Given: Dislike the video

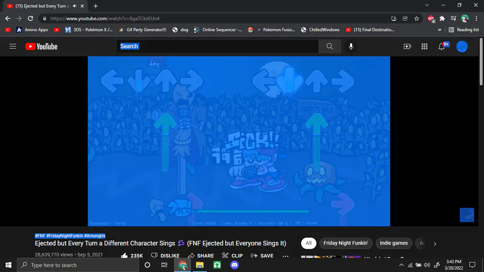Looking at the screenshot, I should point(165,256).
